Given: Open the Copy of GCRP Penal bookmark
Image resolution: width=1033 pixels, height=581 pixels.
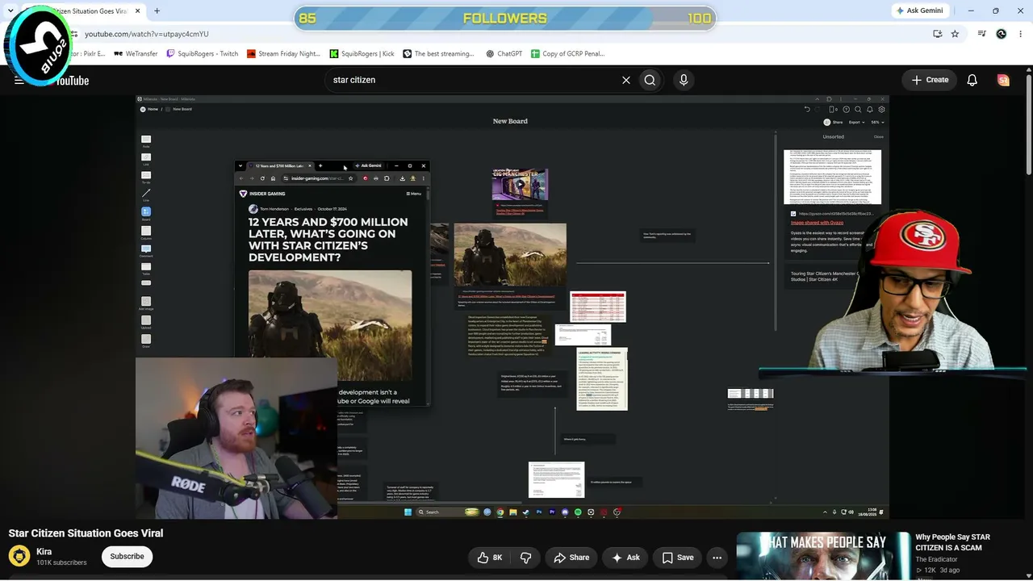Looking at the screenshot, I should point(567,53).
